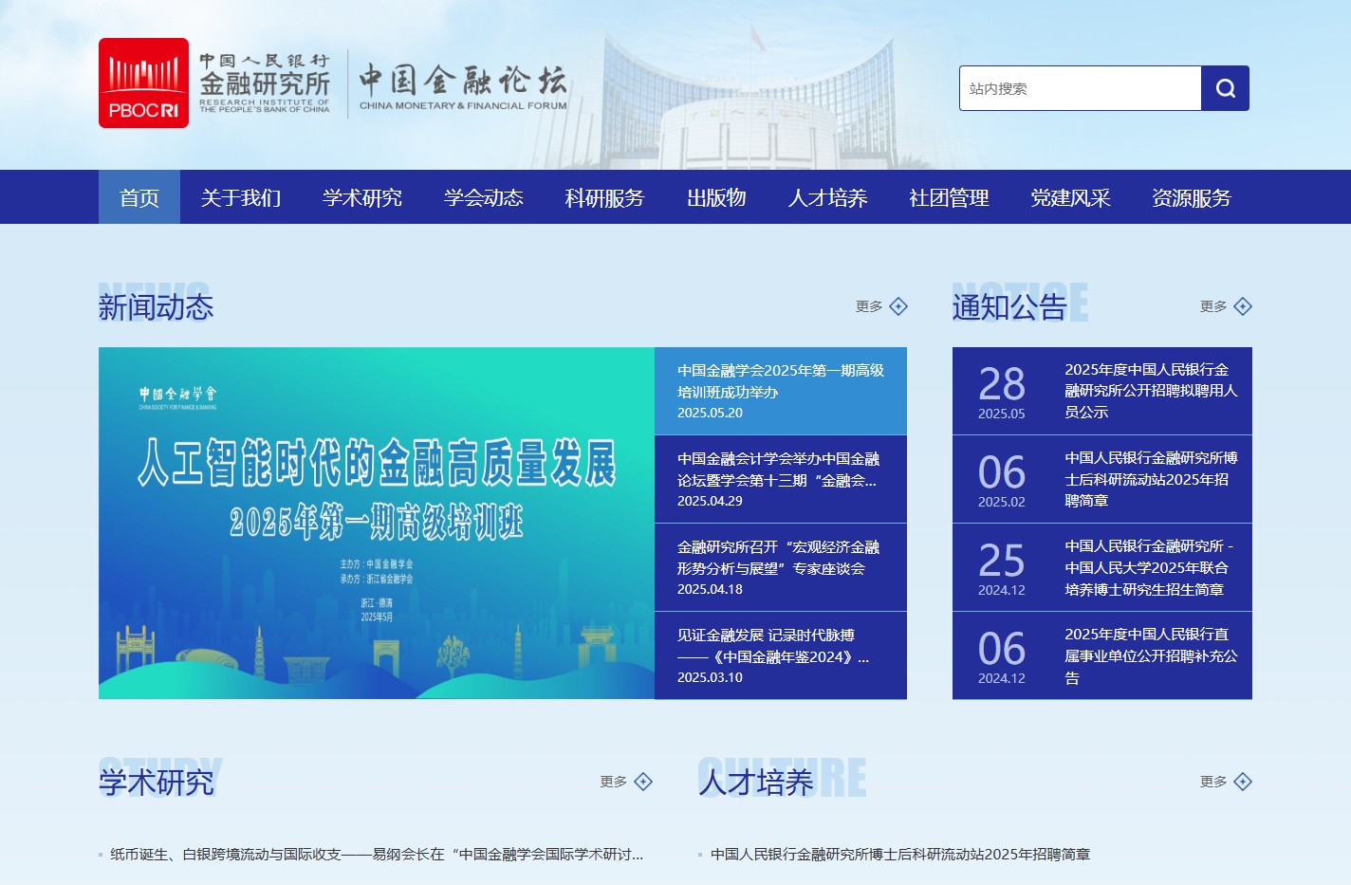
Task: Click the date block 28 2025.05
Action: 1002,392
